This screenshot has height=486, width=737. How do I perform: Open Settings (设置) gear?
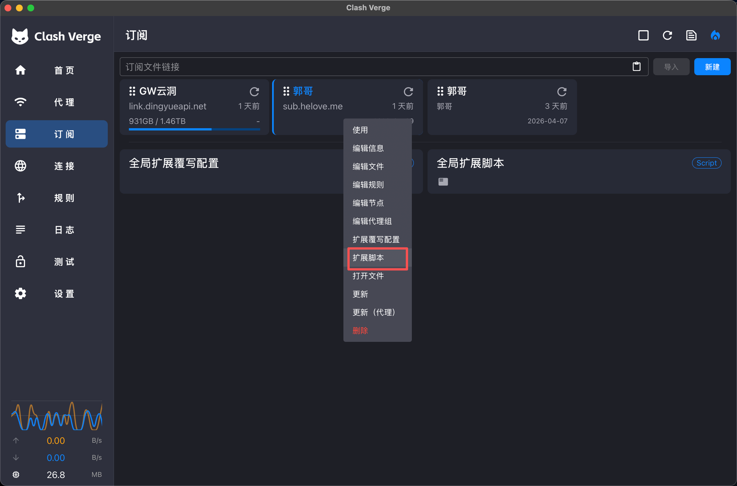(x=57, y=293)
